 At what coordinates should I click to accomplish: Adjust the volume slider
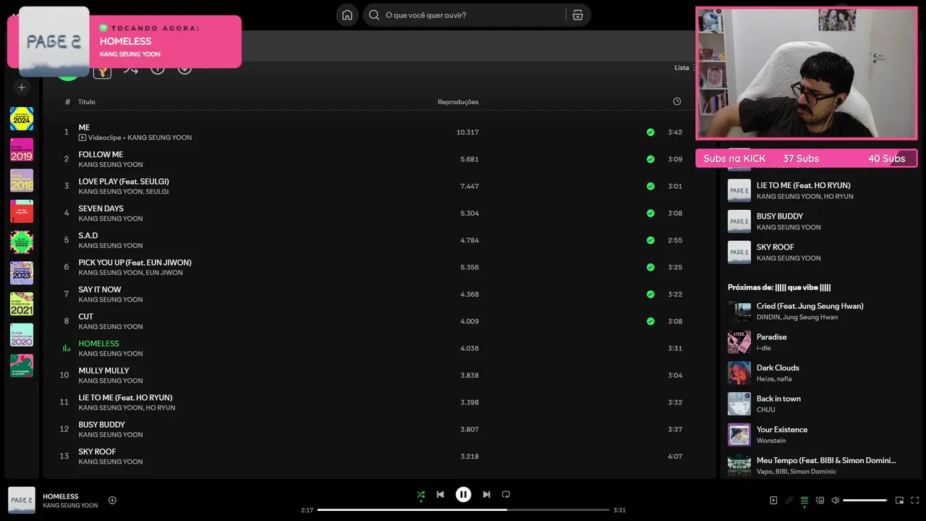865,500
